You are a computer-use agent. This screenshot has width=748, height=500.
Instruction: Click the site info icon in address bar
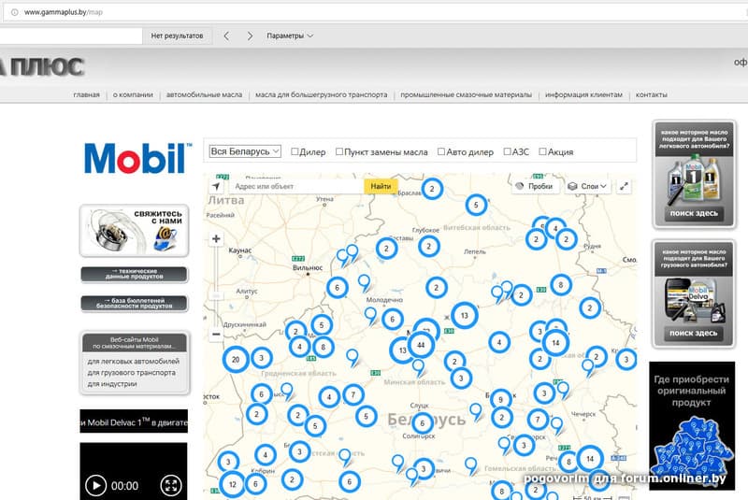(15, 12)
